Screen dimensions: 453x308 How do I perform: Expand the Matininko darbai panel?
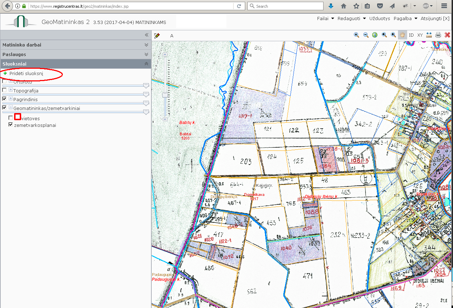(146, 45)
